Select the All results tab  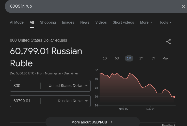(32, 22)
